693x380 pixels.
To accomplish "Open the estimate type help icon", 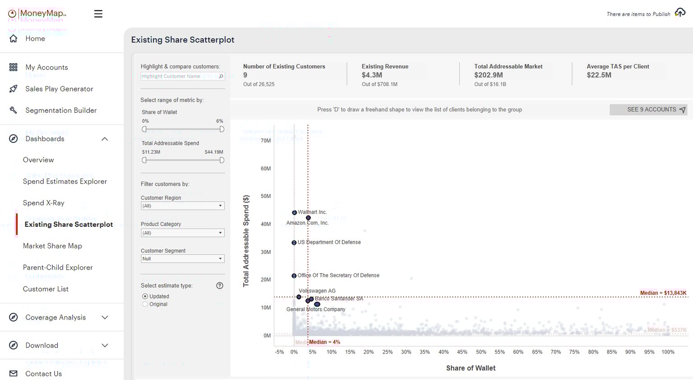I will (x=220, y=285).
